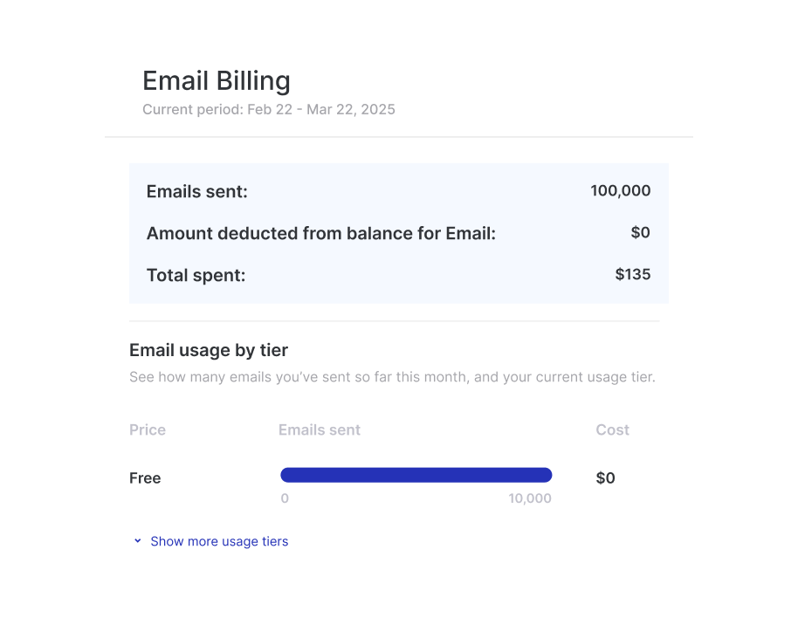This screenshot has width=798, height=618.
Task: Click the Total spent label
Action: [x=196, y=276]
